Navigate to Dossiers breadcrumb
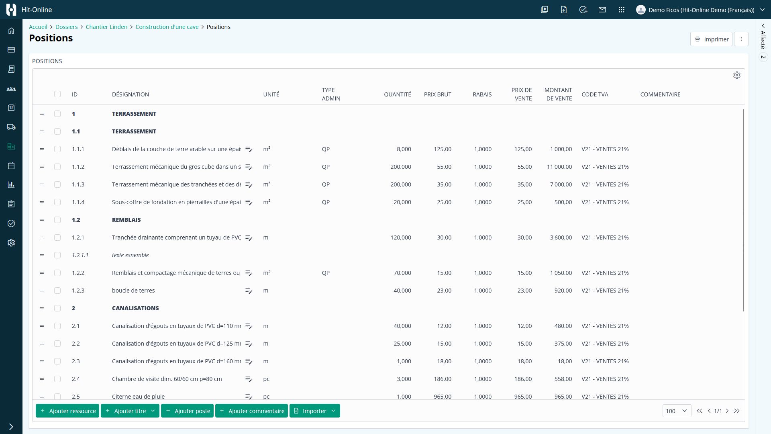Viewport: 771px width, 434px height. [x=66, y=27]
